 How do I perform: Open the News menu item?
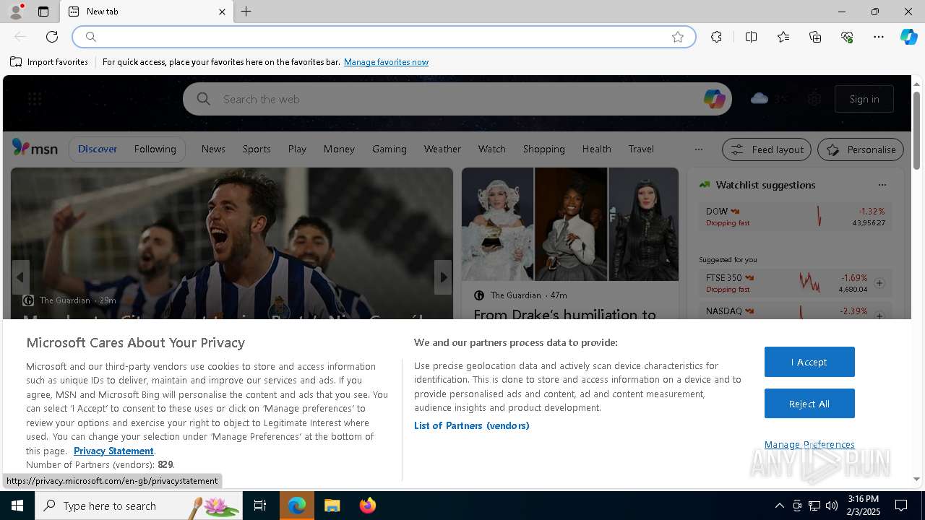[213, 149]
